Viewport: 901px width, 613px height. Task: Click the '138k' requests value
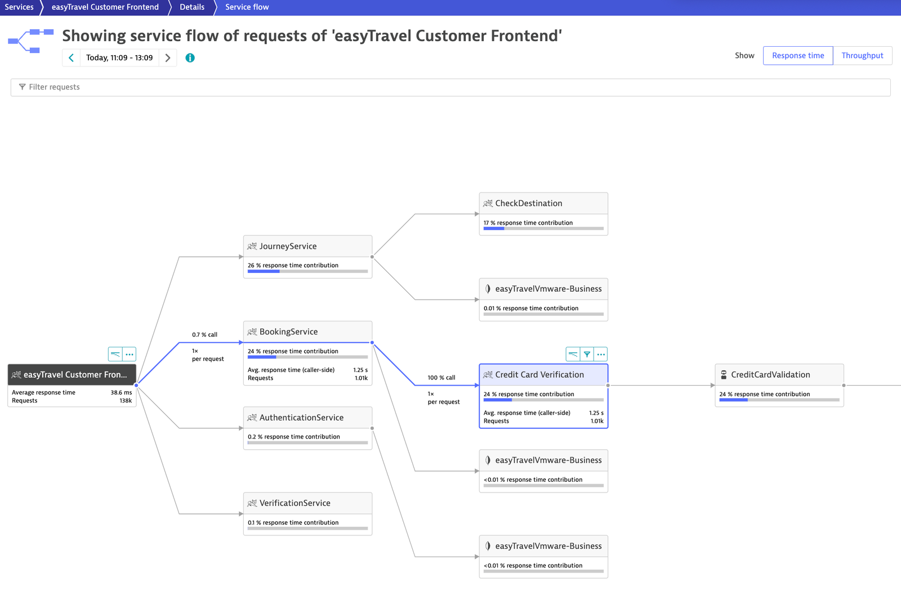tap(126, 401)
